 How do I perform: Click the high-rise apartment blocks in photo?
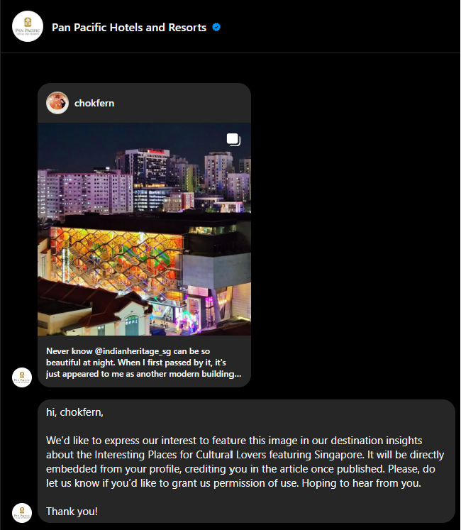[x=84, y=193]
